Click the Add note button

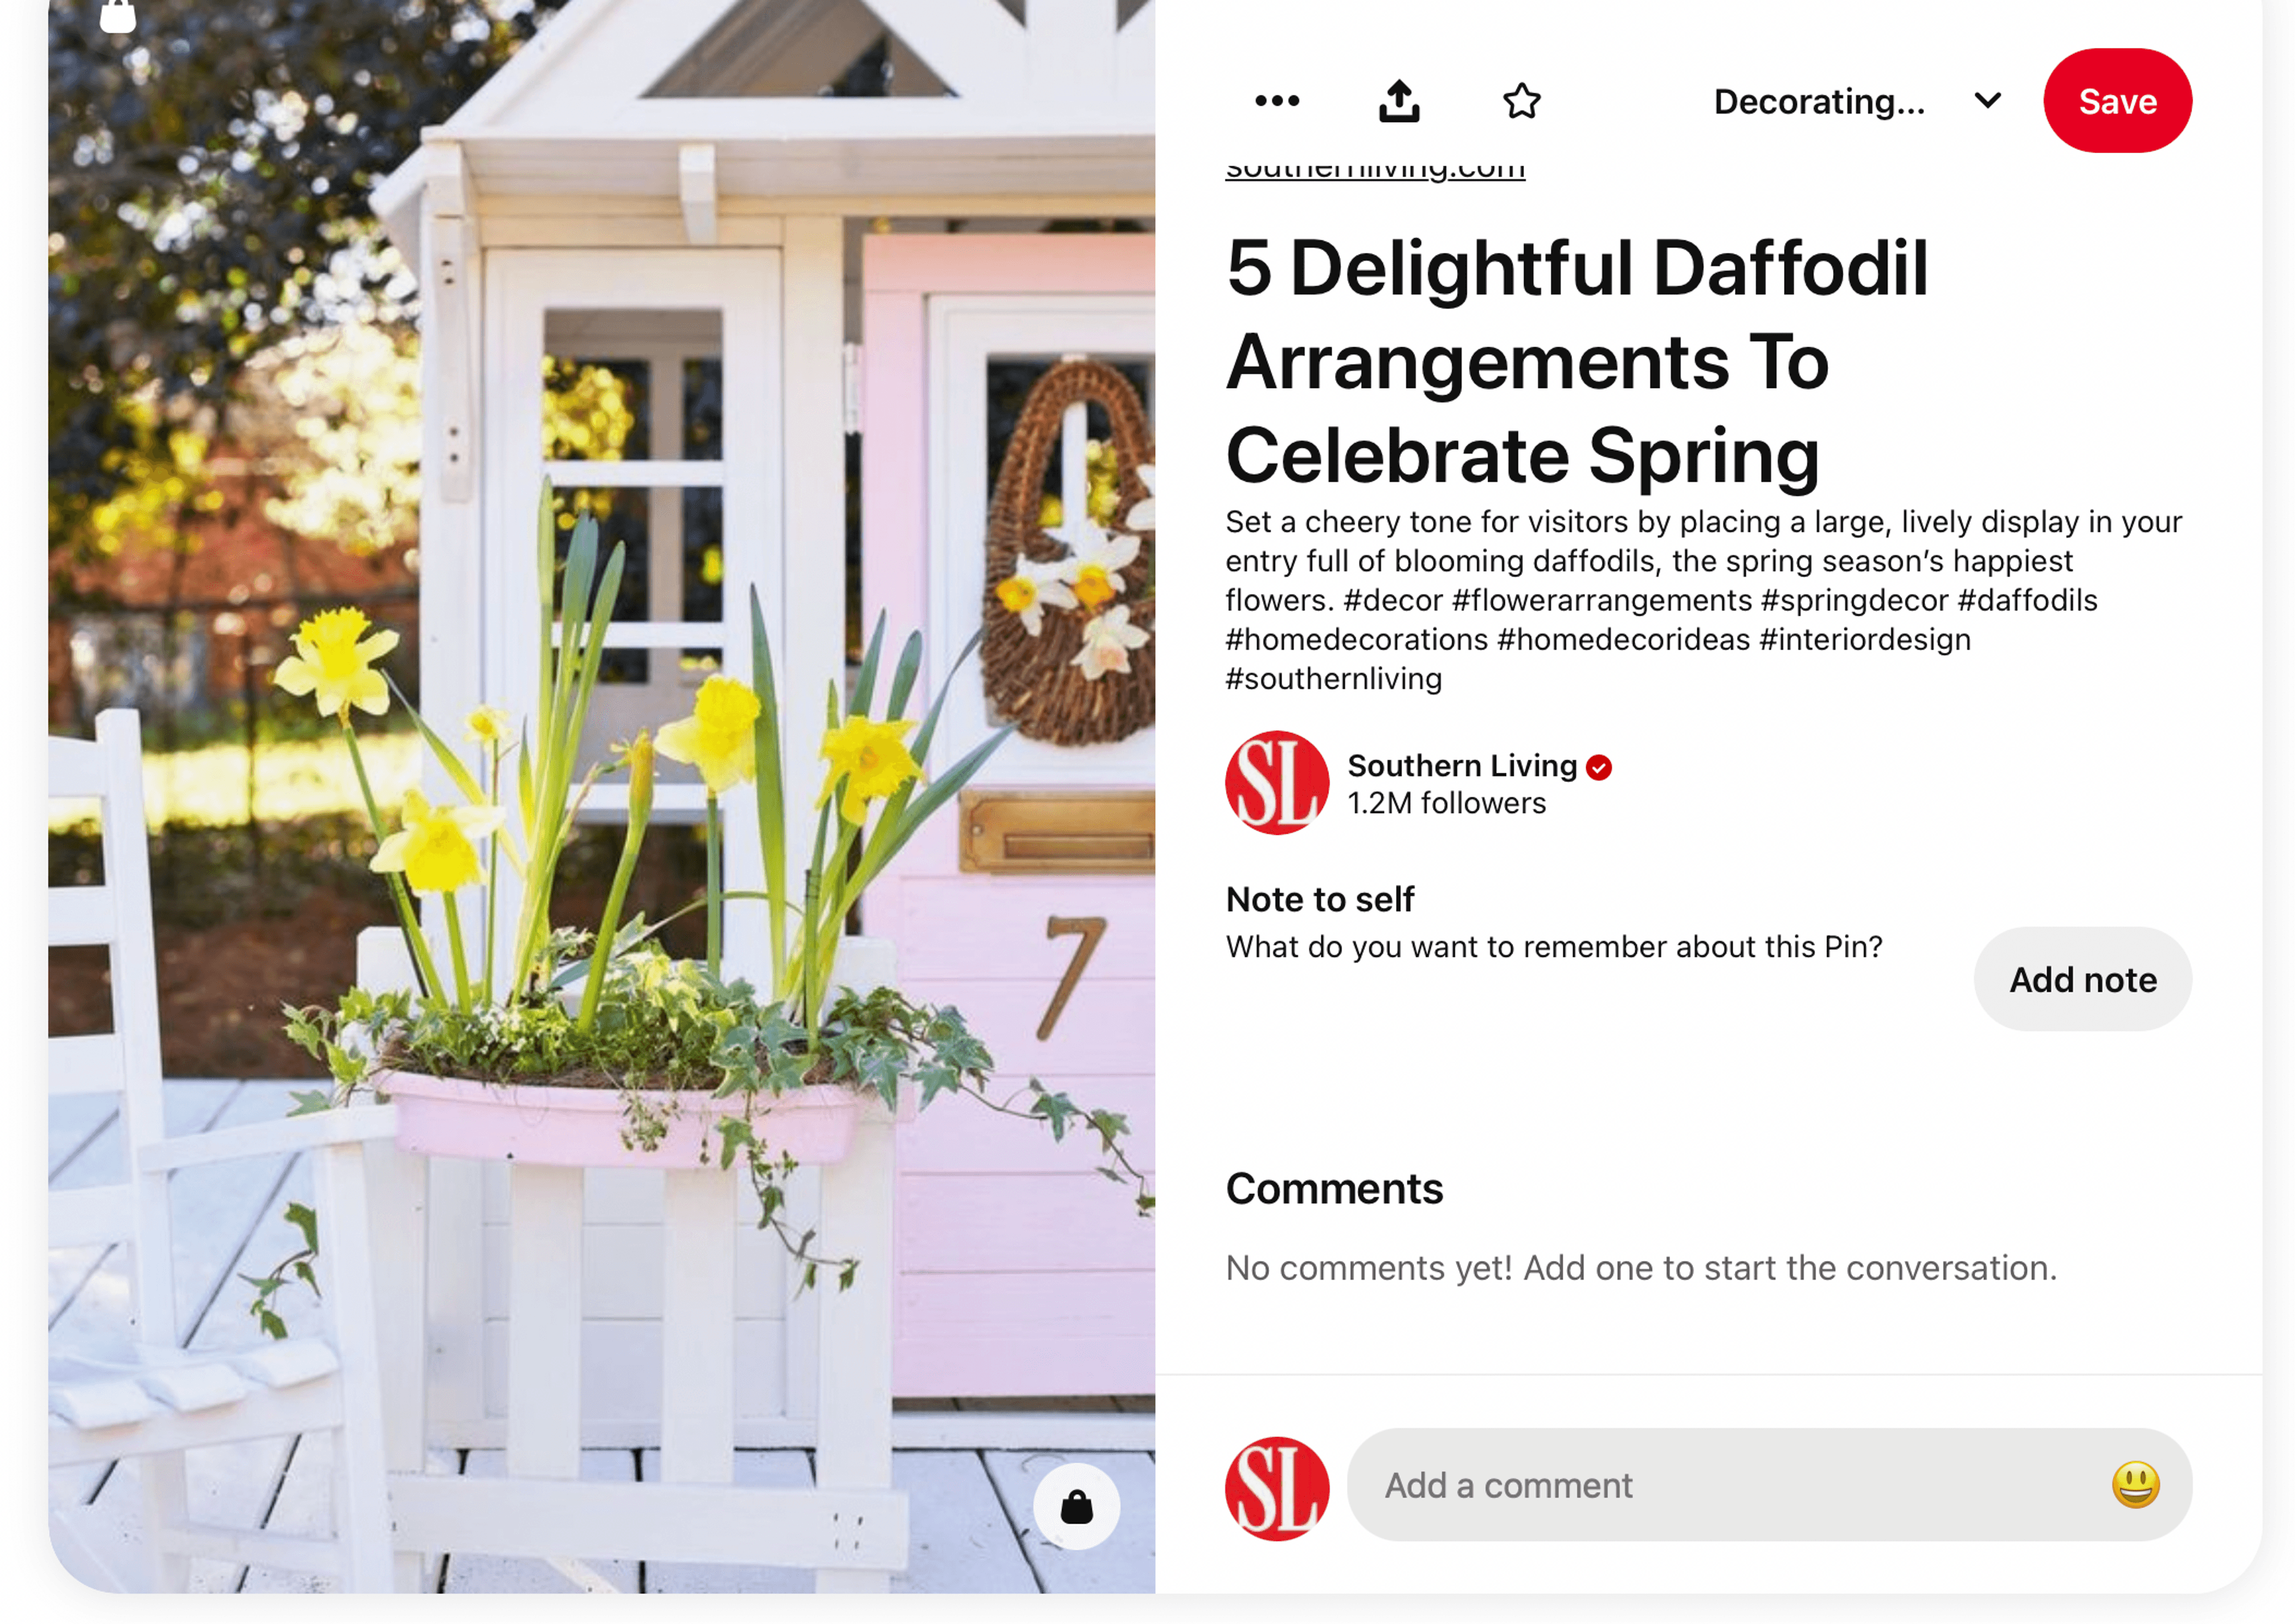2082,979
